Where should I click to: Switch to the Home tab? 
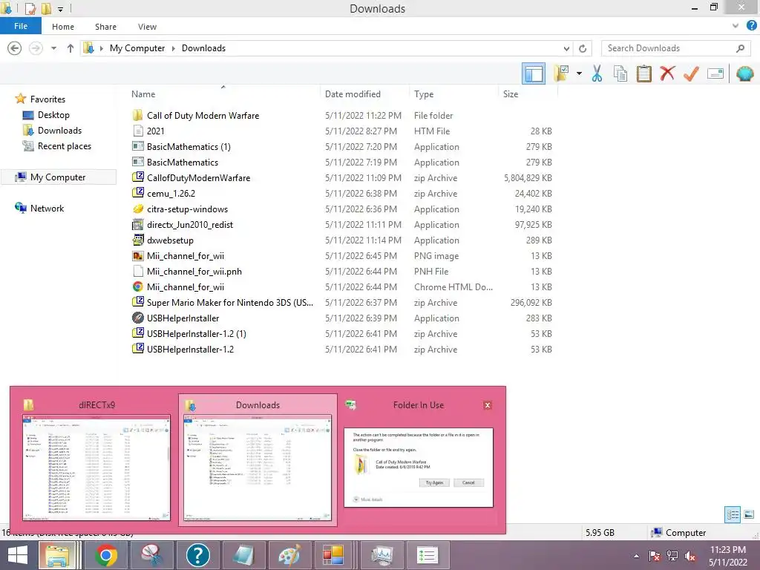point(63,27)
